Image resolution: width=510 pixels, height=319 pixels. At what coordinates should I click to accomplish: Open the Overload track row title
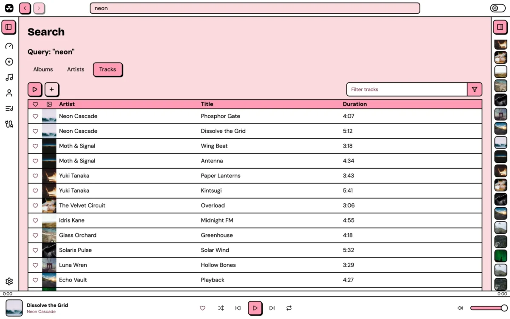[213, 205]
